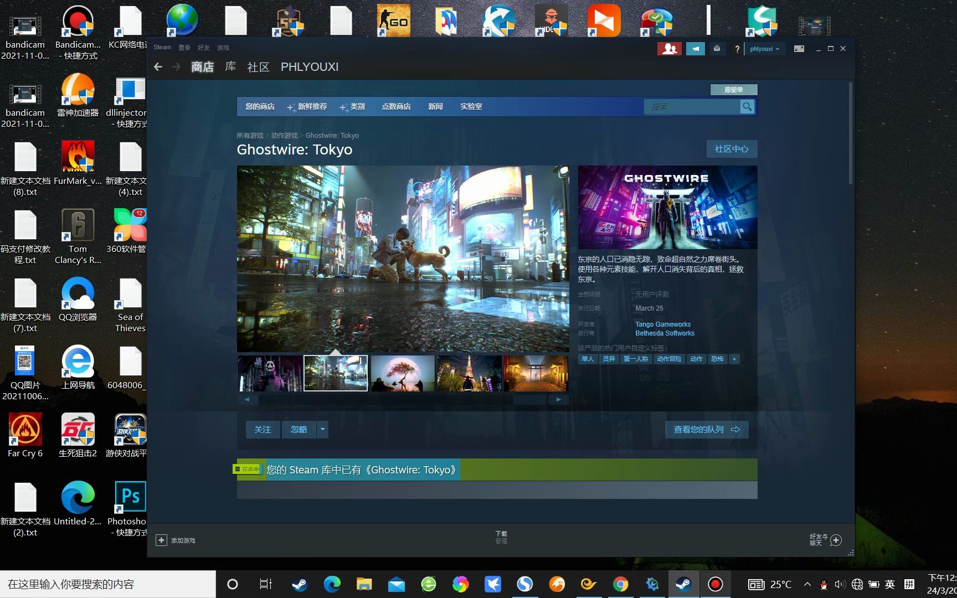Image resolution: width=957 pixels, height=598 pixels.
Task: Switch to the 社区 tab
Action: pos(258,67)
